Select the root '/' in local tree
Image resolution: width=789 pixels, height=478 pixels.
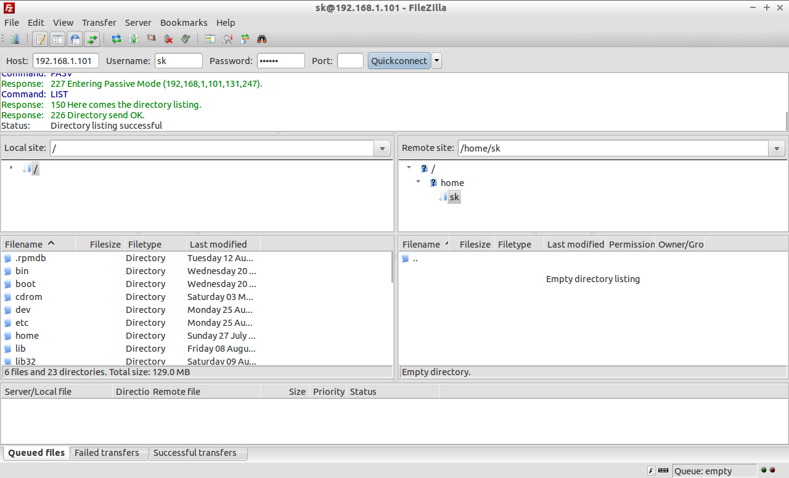point(35,169)
